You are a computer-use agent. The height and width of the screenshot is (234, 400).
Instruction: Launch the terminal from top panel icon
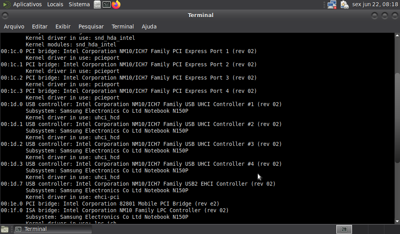107,5
